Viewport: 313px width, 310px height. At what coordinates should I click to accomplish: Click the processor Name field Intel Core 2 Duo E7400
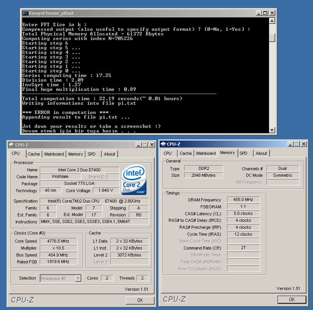point(79,170)
